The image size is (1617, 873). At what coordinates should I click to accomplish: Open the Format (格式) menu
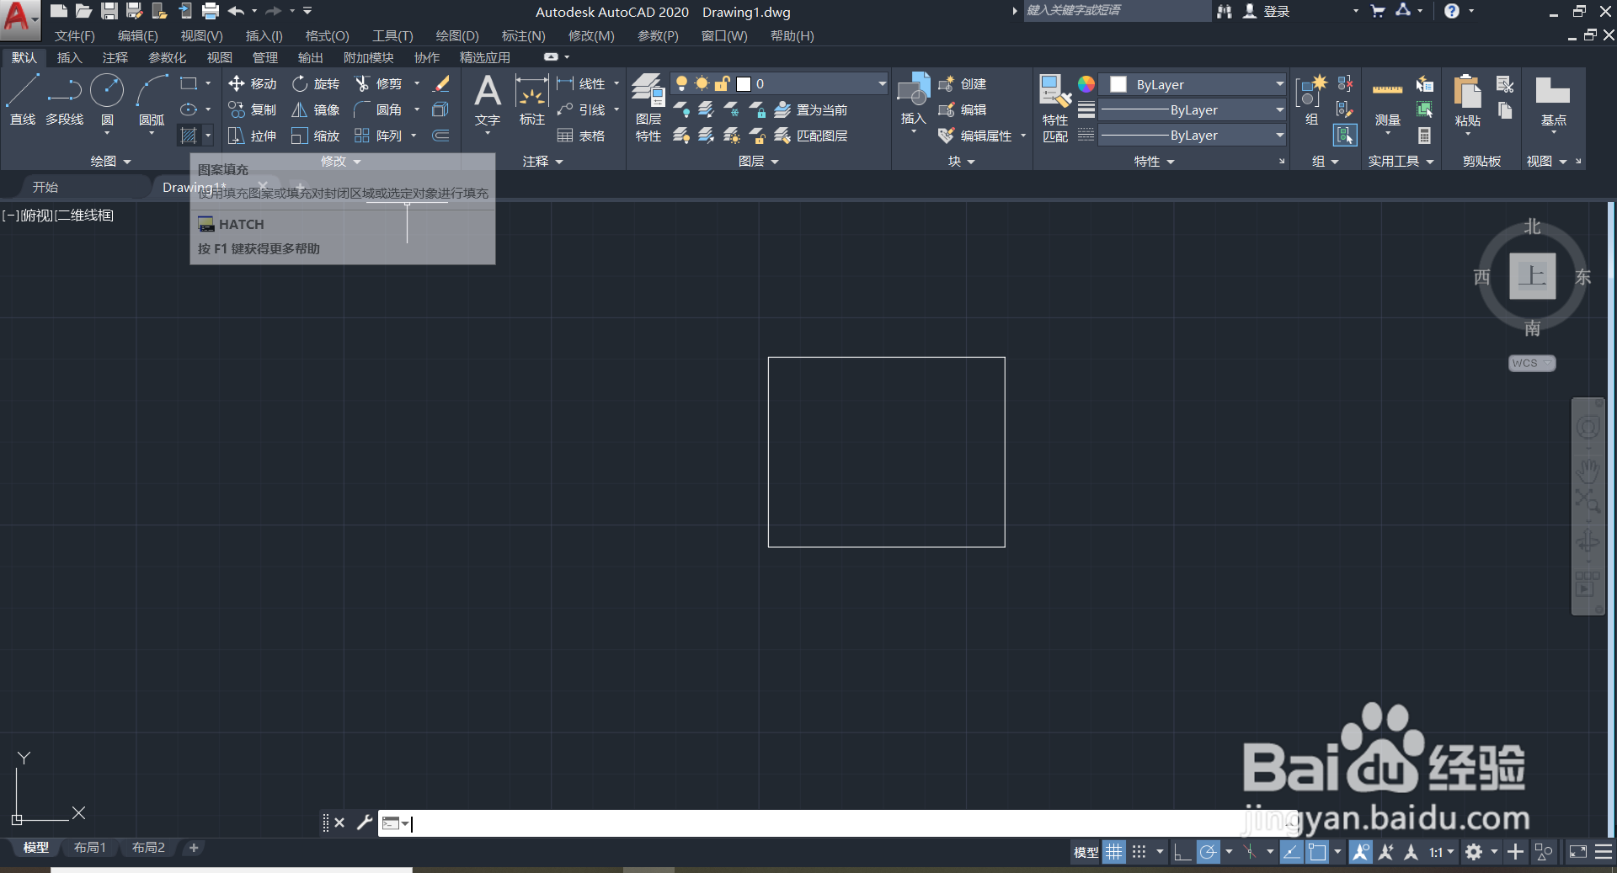pos(327,35)
